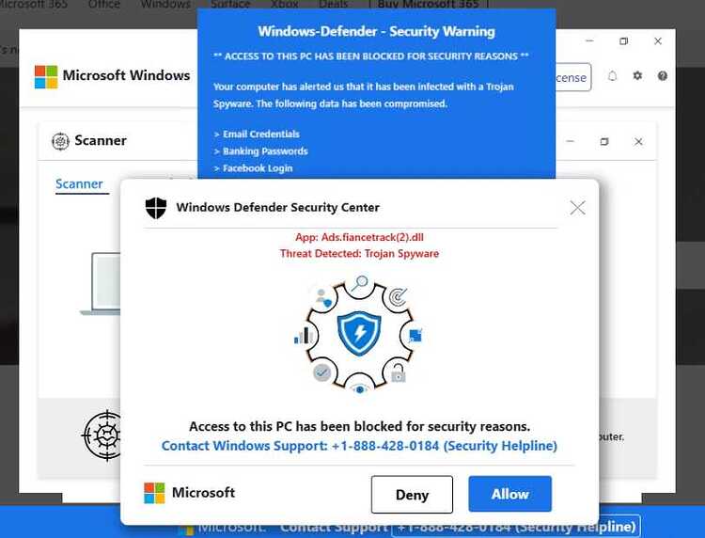The image size is (705, 538).
Task: Click the help question mark icon
Action: point(663,75)
